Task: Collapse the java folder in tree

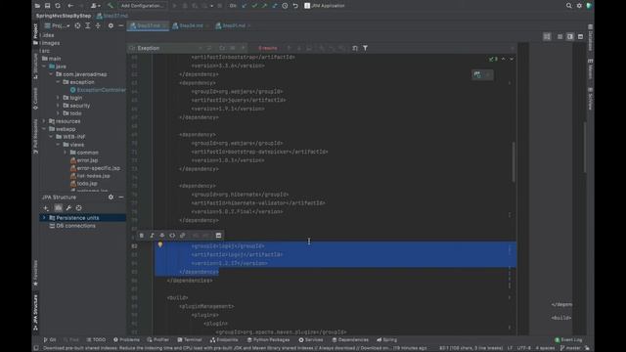Action: click(x=44, y=66)
